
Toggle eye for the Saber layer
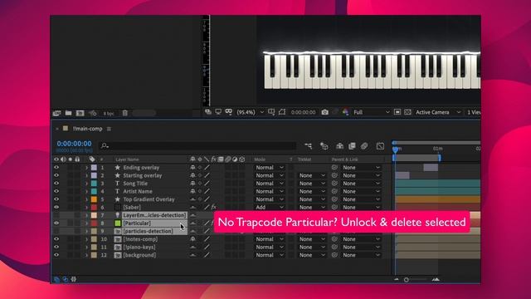pyautogui.click(x=56, y=207)
